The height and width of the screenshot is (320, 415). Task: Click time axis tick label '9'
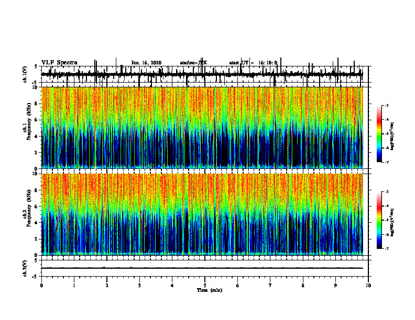pos(335,285)
